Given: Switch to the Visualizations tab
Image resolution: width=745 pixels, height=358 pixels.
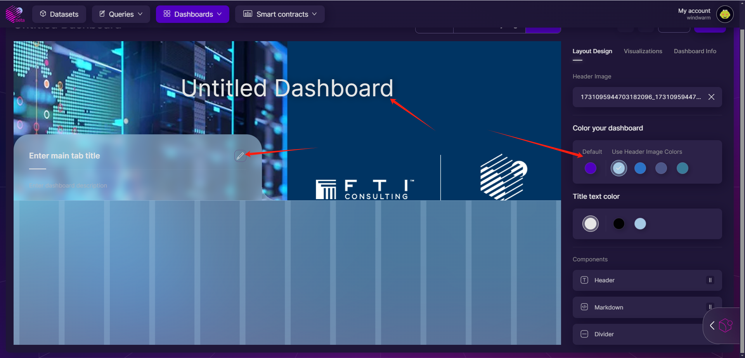Looking at the screenshot, I should (x=643, y=51).
